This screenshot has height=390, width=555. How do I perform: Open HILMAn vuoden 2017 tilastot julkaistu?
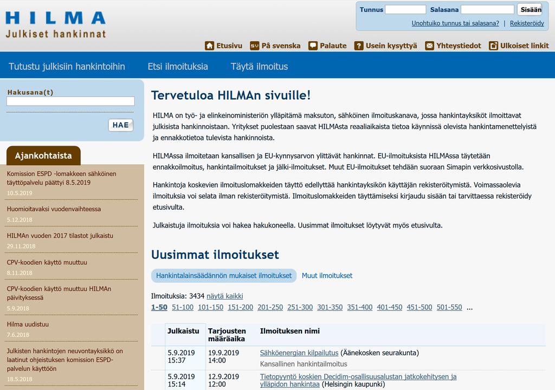60,236
